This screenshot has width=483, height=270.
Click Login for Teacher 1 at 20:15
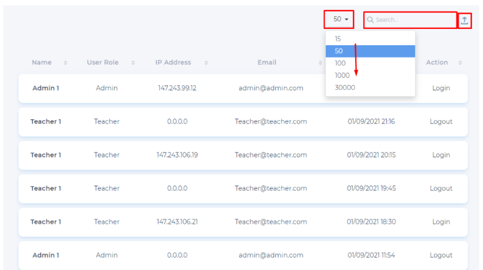441,155
